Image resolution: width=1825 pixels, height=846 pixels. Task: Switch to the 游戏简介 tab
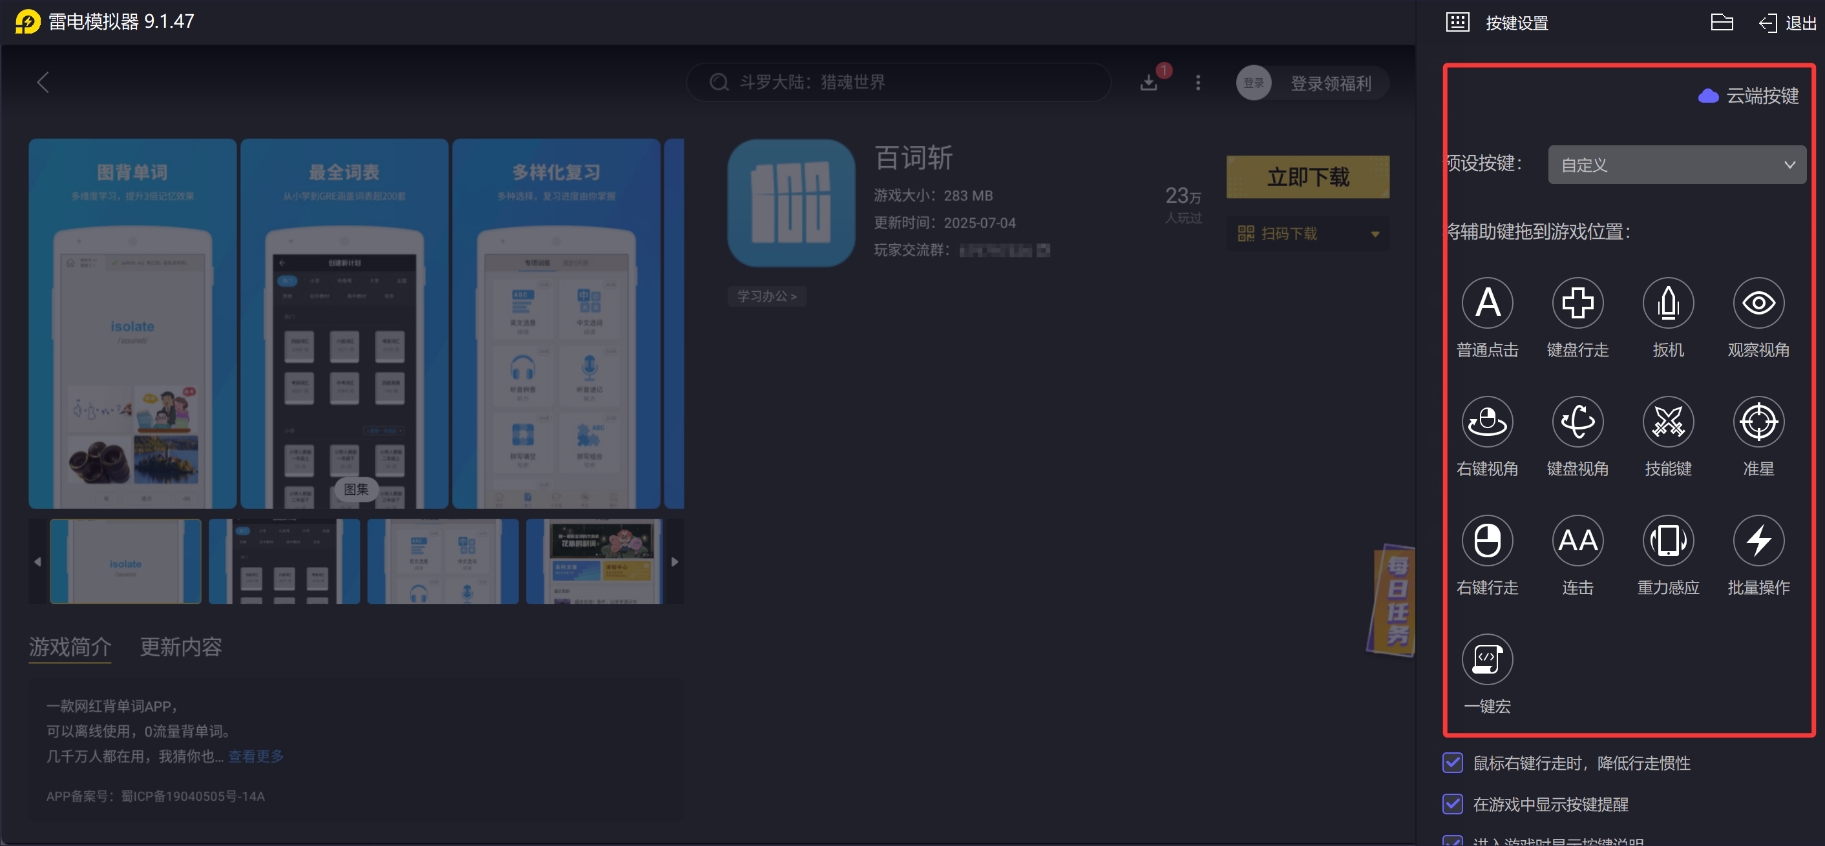tap(69, 647)
